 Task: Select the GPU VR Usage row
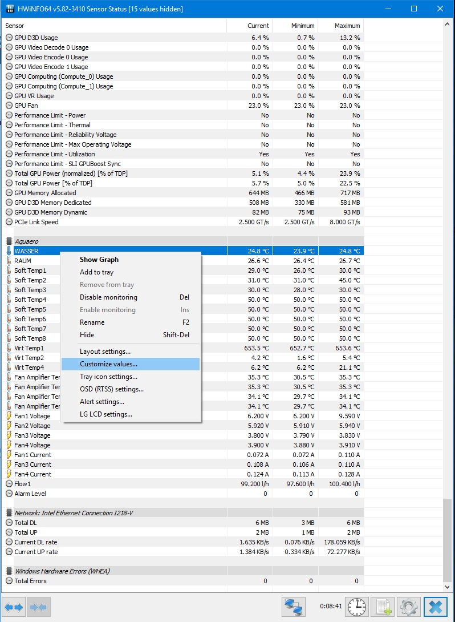point(182,96)
